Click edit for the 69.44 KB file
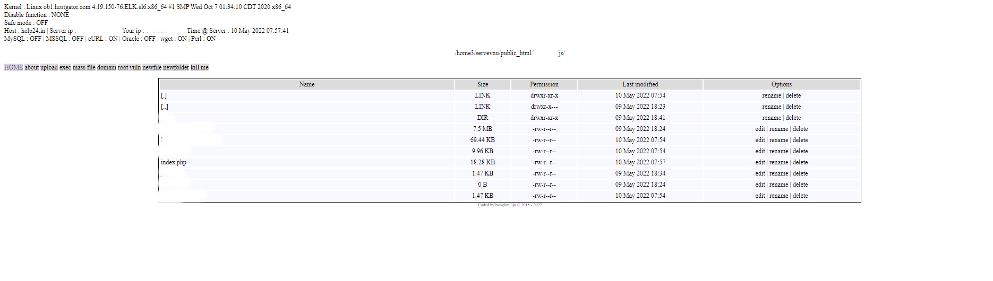 [x=760, y=140]
